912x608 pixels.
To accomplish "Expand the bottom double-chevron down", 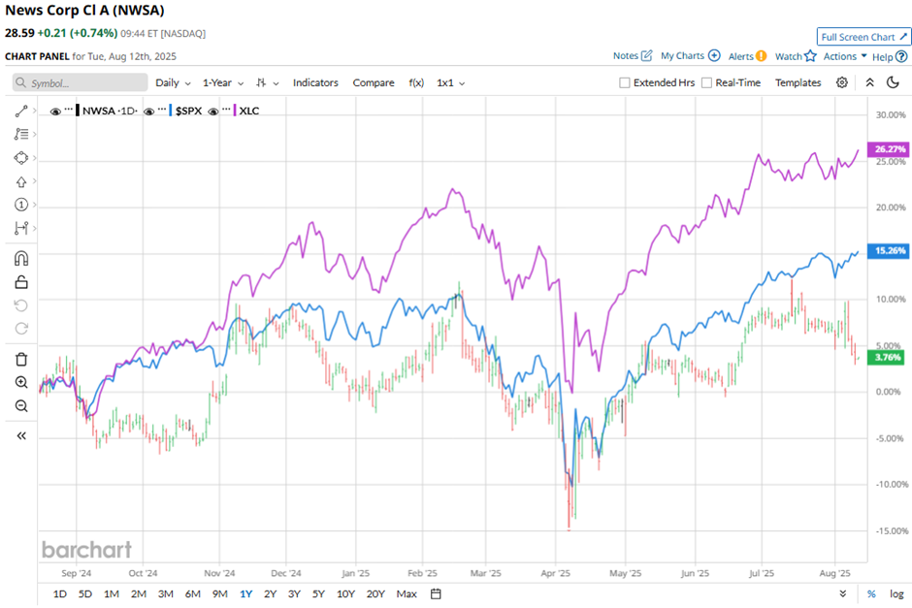I will point(843,593).
